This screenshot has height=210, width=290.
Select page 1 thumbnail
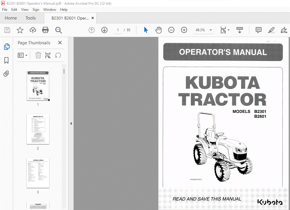tap(38, 86)
